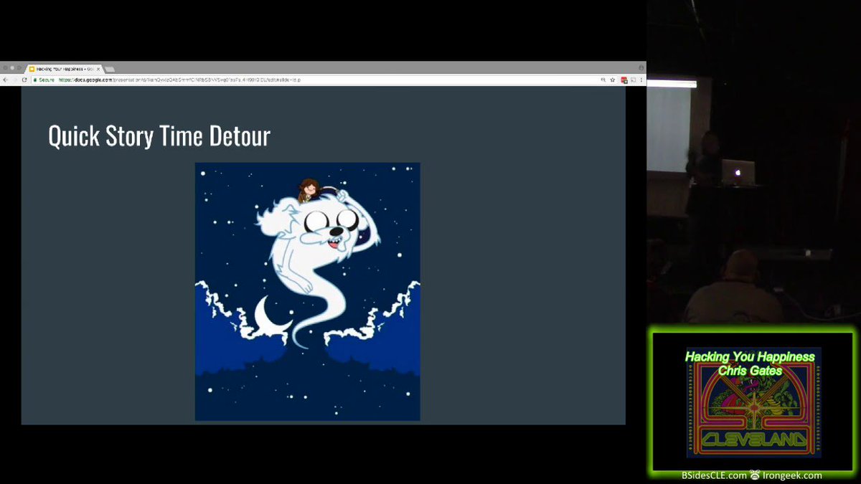This screenshot has height=484, width=861.
Task: Select the Hacking Your Happiness tab
Action: (63, 69)
